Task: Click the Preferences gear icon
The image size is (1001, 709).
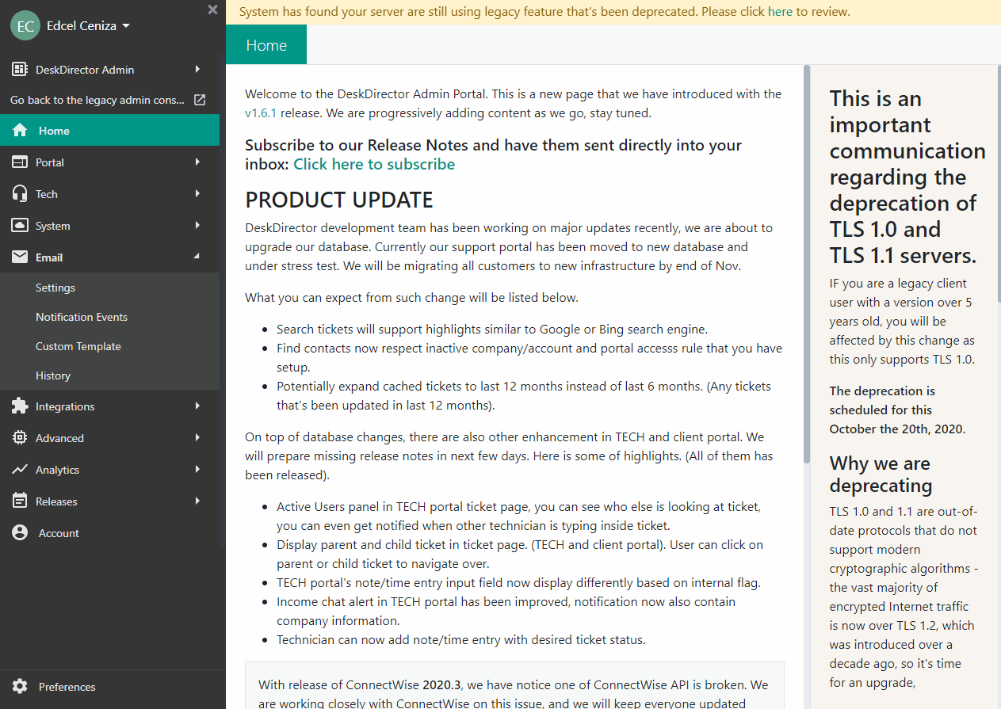Action: (20, 687)
